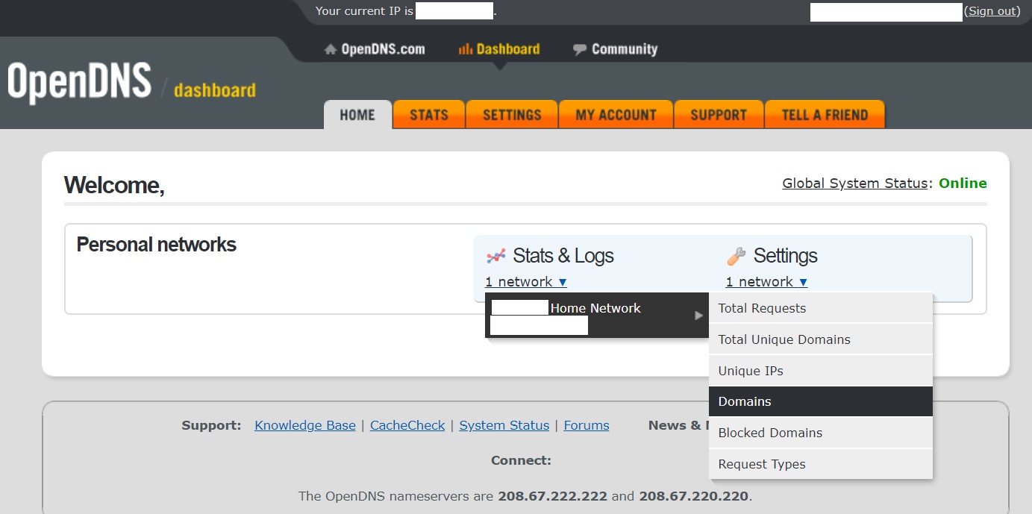Choose Total Requests from the menu
Image resolution: width=1032 pixels, height=514 pixels.
pyautogui.click(x=821, y=308)
